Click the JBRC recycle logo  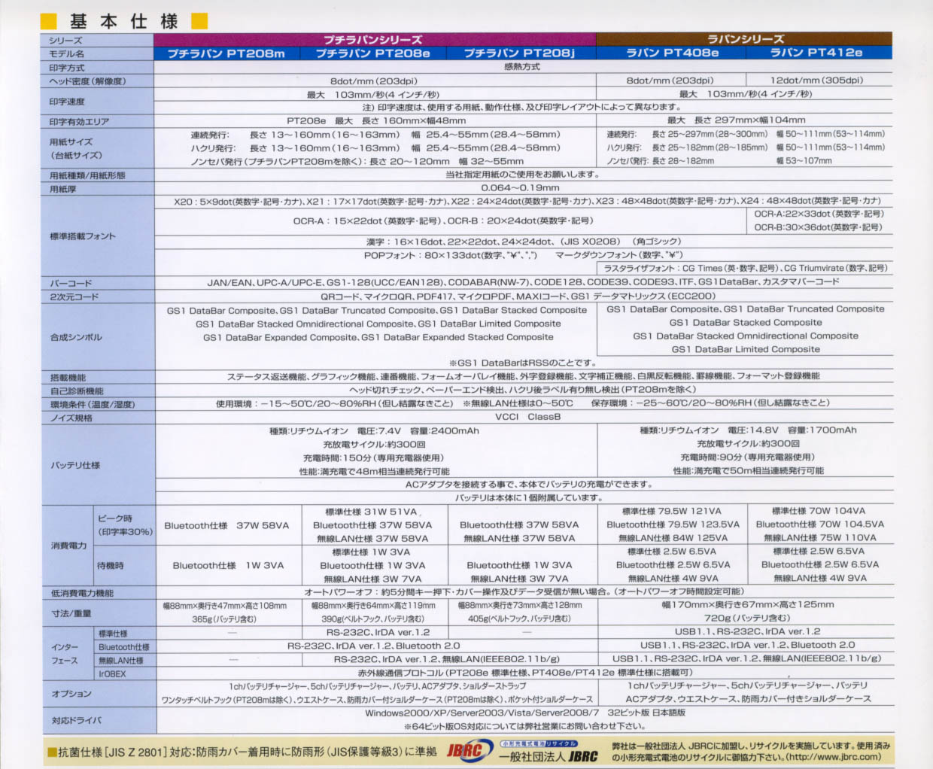(x=465, y=750)
